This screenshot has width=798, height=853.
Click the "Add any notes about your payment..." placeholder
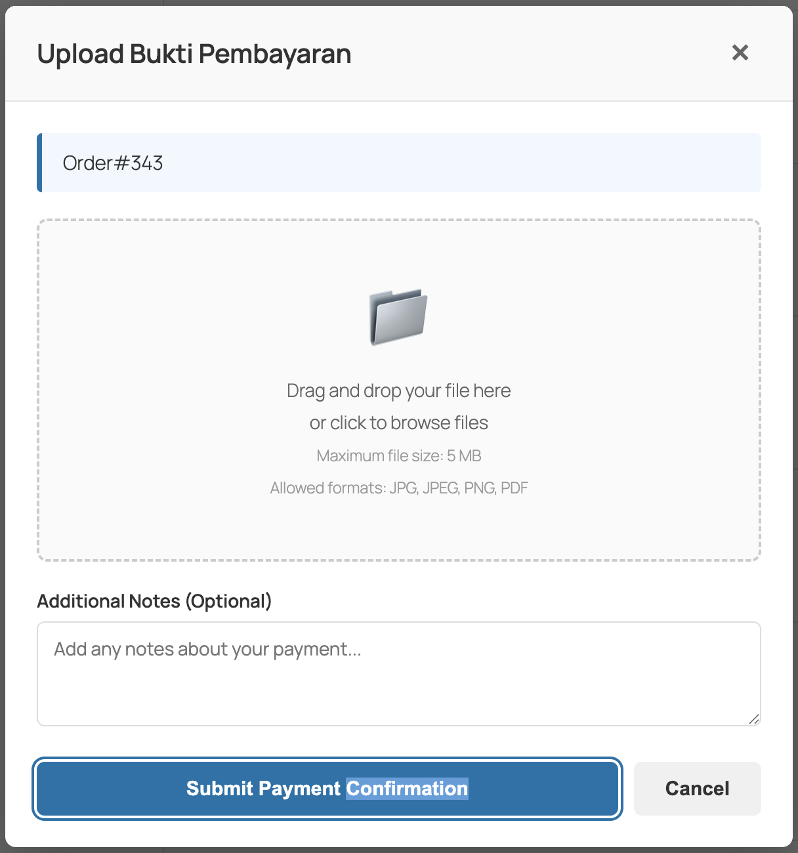[x=207, y=649]
